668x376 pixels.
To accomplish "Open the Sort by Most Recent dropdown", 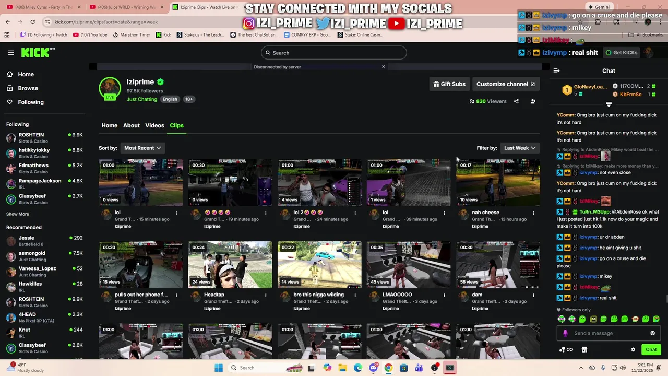I will 142,148.
